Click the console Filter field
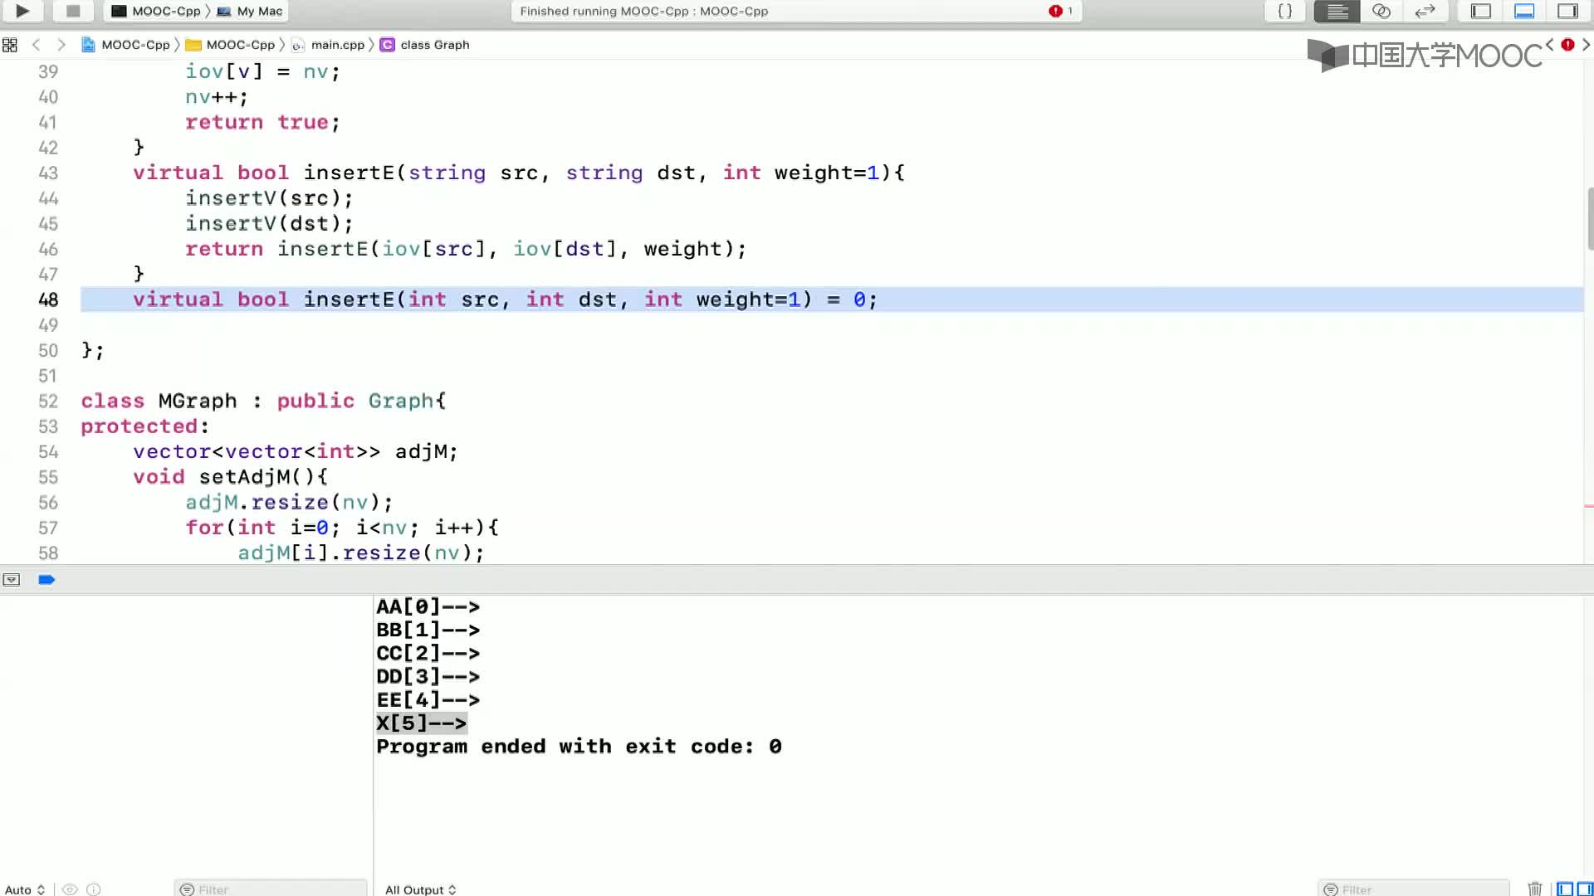Image resolution: width=1594 pixels, height=896 pixels. 1414,889
